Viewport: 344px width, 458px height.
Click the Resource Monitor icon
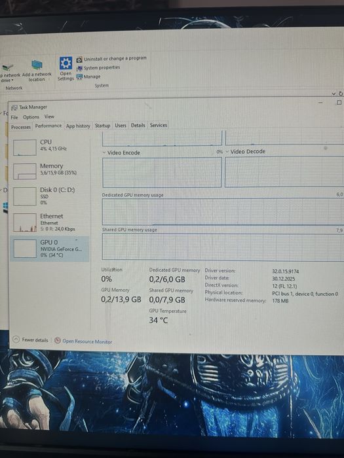click(x=58, y=340)
